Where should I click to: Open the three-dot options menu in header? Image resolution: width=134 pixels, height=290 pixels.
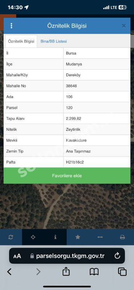click(12, 26)
